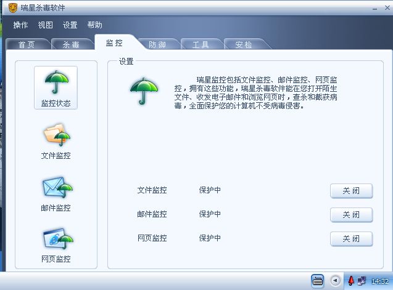This screenshot has height=290, width=393.
Task: Click the red tray notification icon
Action: point(351,281)
